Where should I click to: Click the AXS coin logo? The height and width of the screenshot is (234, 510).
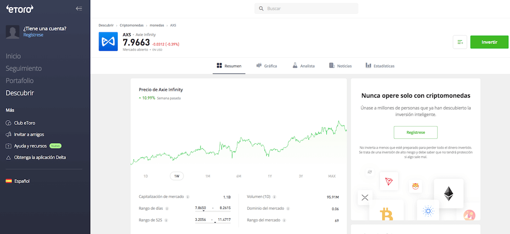108,42
